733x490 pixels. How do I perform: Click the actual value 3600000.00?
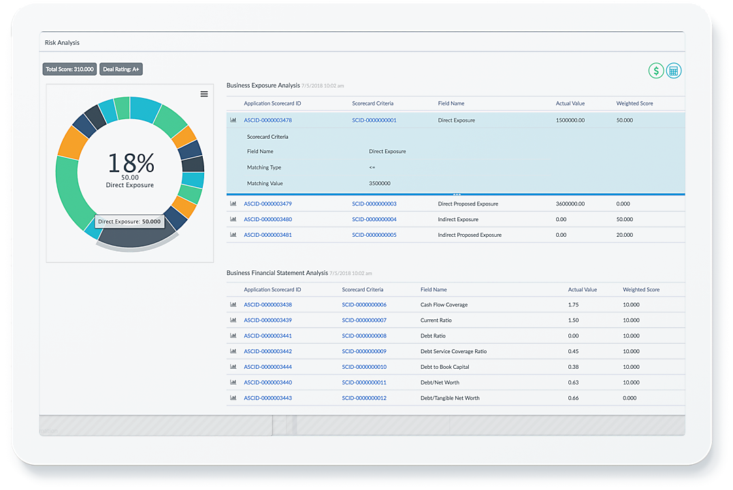click(570, 204)
